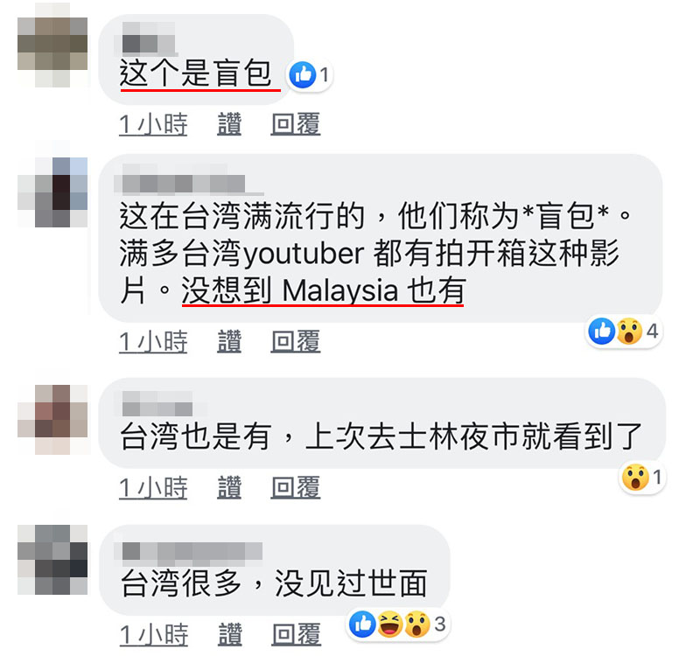Screen dimensions: 700x656
Task: Click the thumbs-up reaction on the first comment
Action: pyautogui.click(x=302, y=74)
